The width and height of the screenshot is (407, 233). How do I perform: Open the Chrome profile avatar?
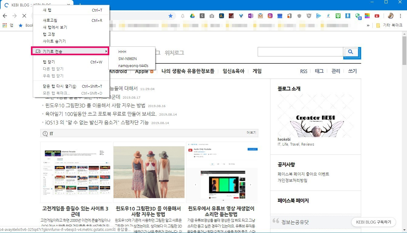coord(391,16)
